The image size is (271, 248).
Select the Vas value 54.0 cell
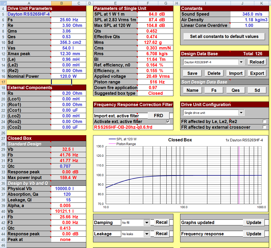coord(61,48)
